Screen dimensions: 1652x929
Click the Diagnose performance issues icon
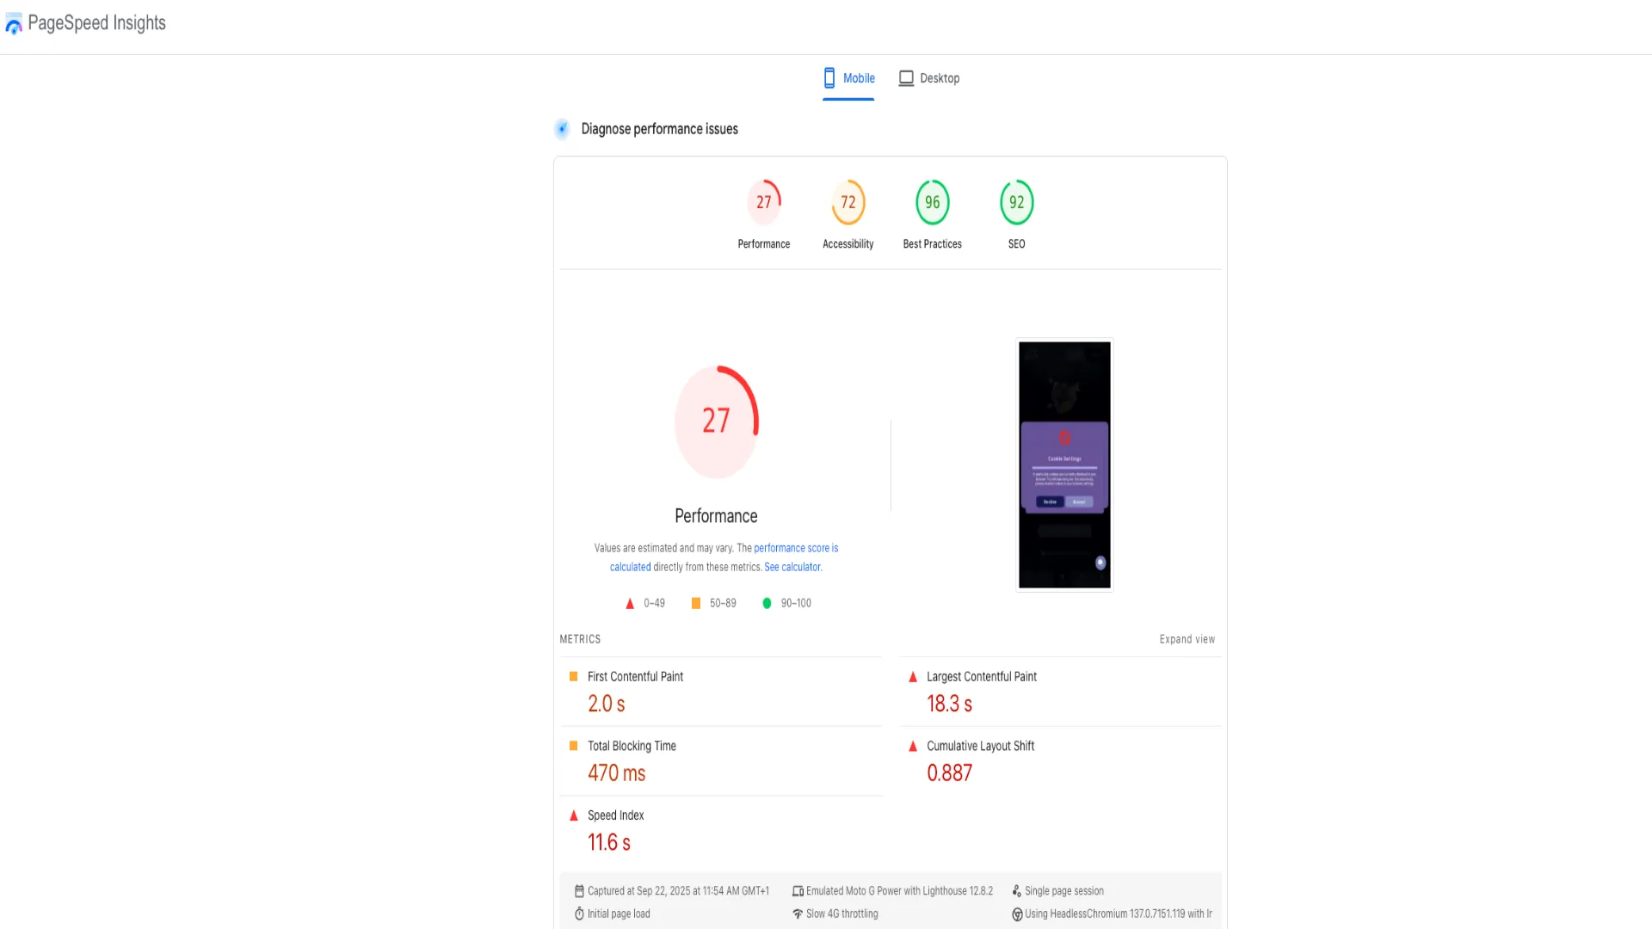coord(562,129)
